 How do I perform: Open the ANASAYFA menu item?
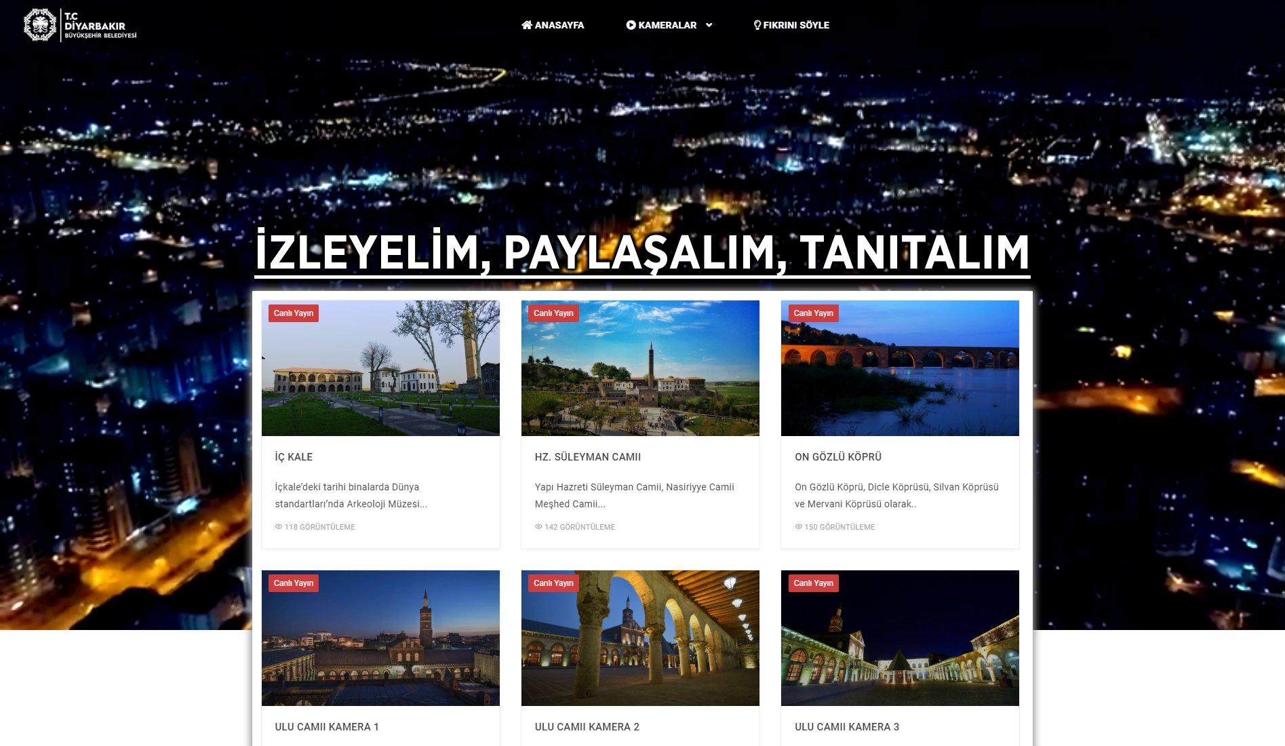[x=553, y=25]
